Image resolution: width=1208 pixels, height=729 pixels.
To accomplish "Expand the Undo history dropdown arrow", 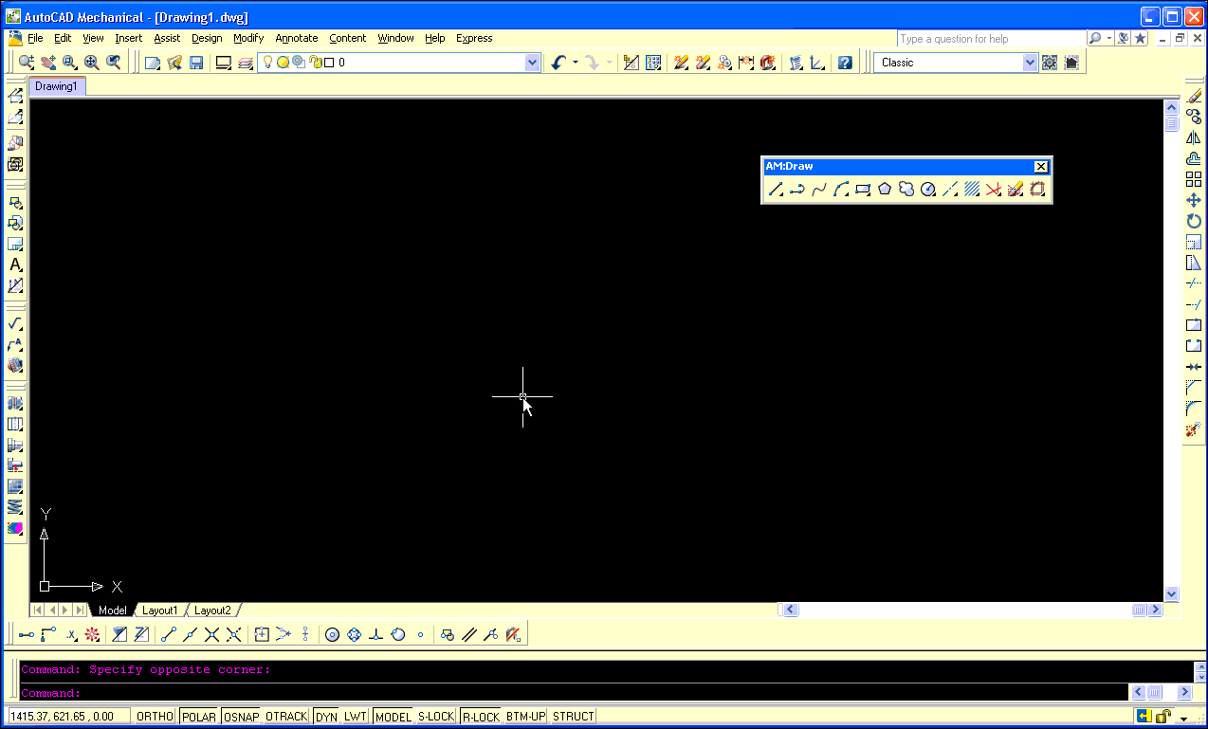I will [x=576, y=63].
